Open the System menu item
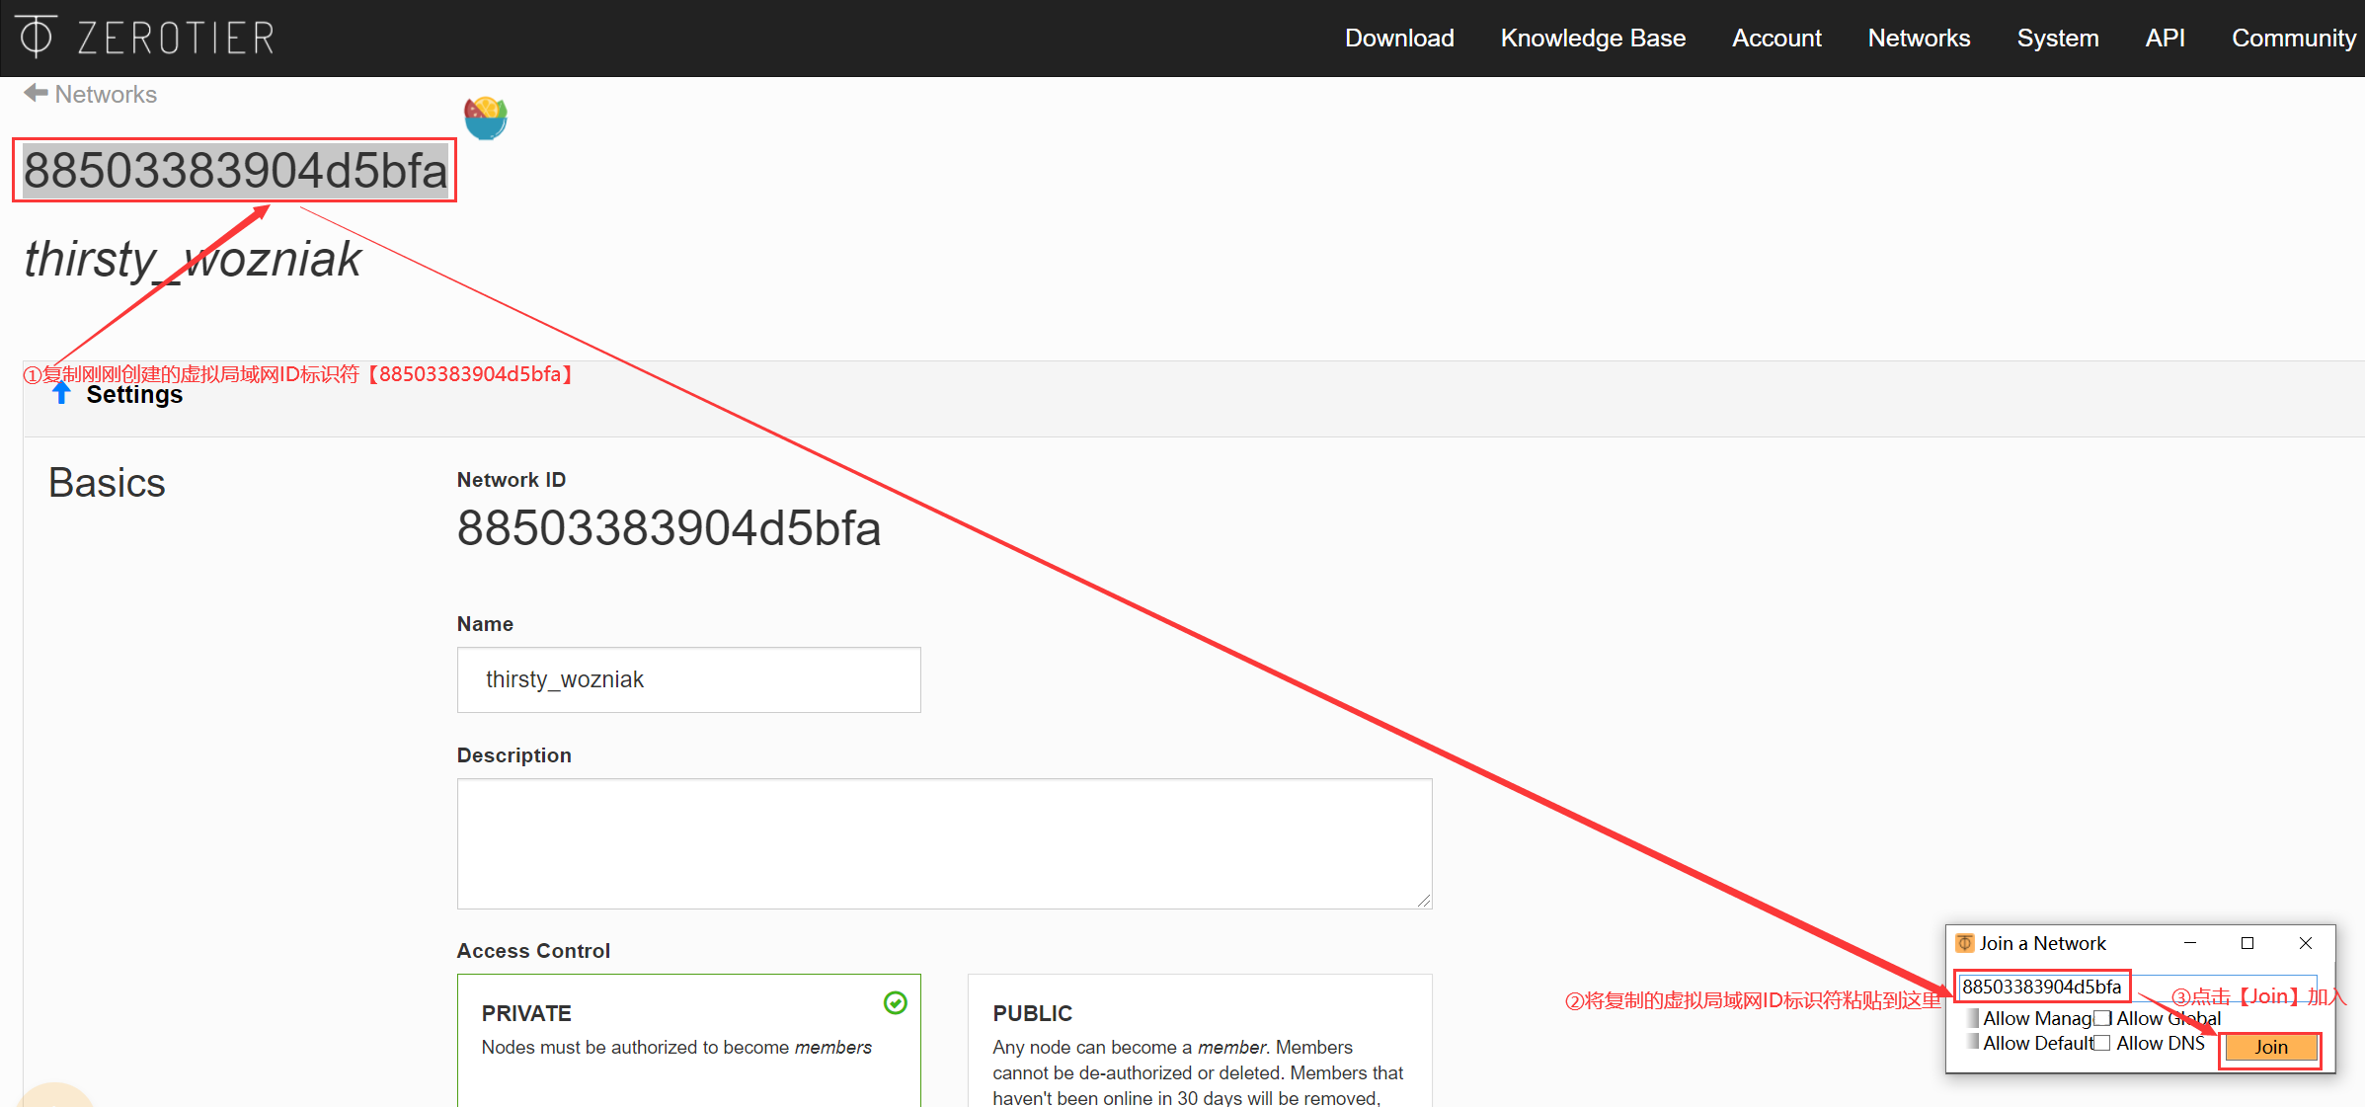 [2058, 38]
